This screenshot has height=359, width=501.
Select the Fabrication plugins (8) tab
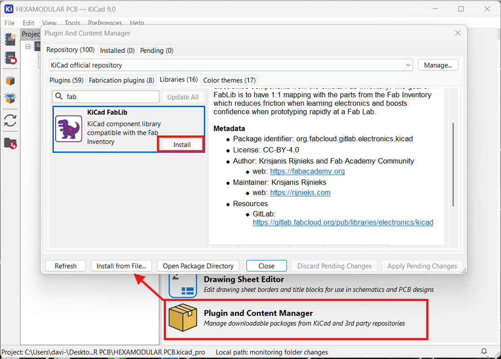pyautogui.click(x=121, y=80)
